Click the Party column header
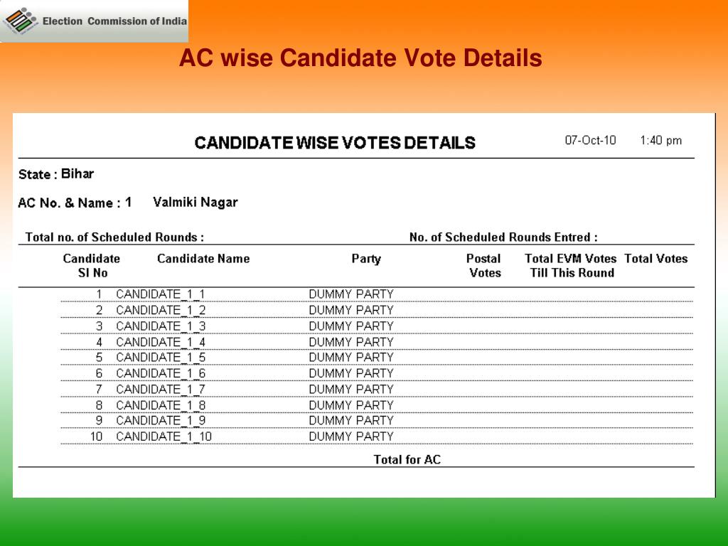Screen dimensions: 728x546 [x=366, y=259]
